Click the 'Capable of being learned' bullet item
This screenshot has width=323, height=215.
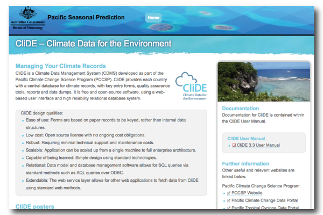click(92, 158)
